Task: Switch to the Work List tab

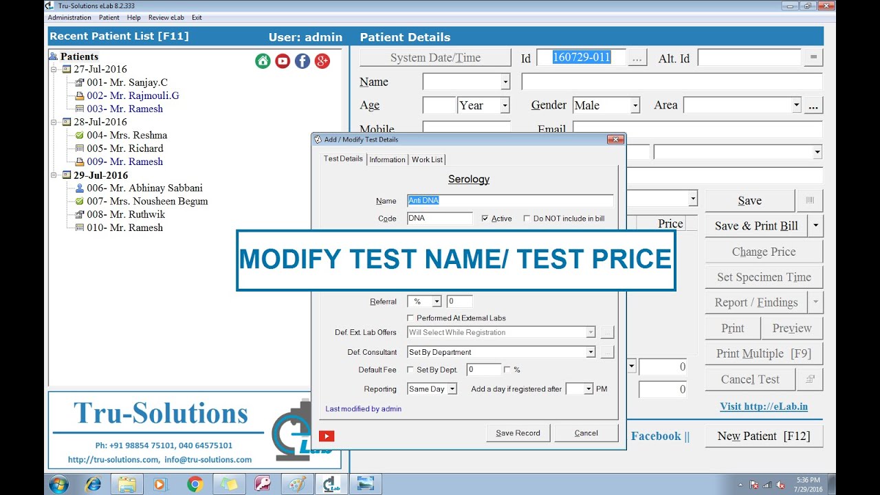Action: (427, 159)
